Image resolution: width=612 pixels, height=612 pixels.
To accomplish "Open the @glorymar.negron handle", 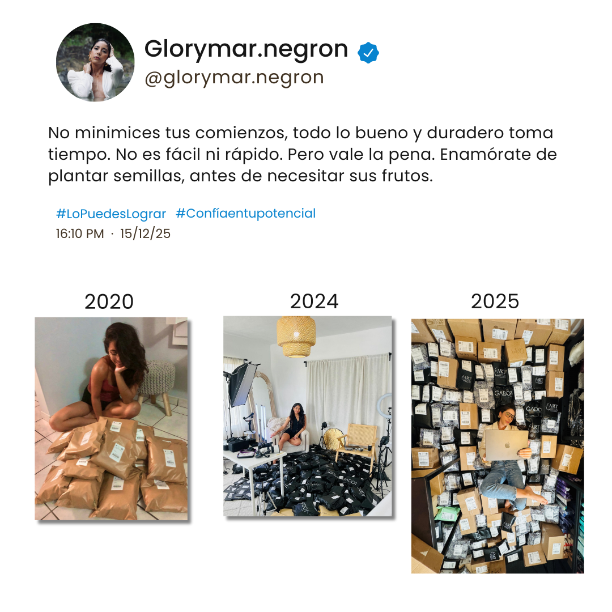I will (234, 77).
